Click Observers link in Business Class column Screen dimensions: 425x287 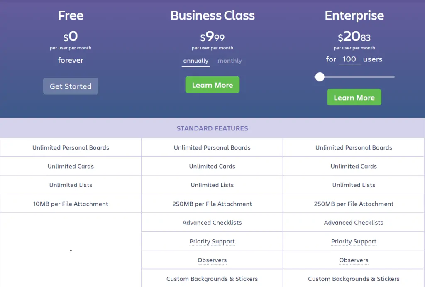tap(212, 260)
